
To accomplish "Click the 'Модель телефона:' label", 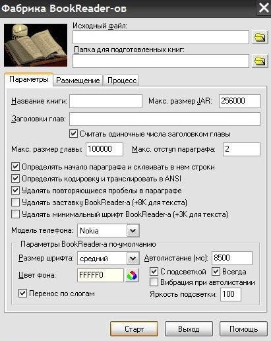I will pos(42,230).
